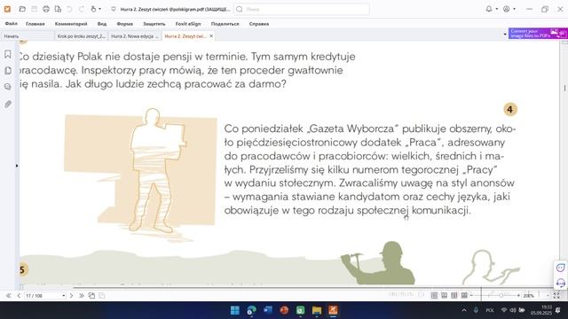This screenshot has height=319, width=568.
Task: Open the Foxit eSign ribbon tab
Action: pyautogui.click(x=188, y=24)
